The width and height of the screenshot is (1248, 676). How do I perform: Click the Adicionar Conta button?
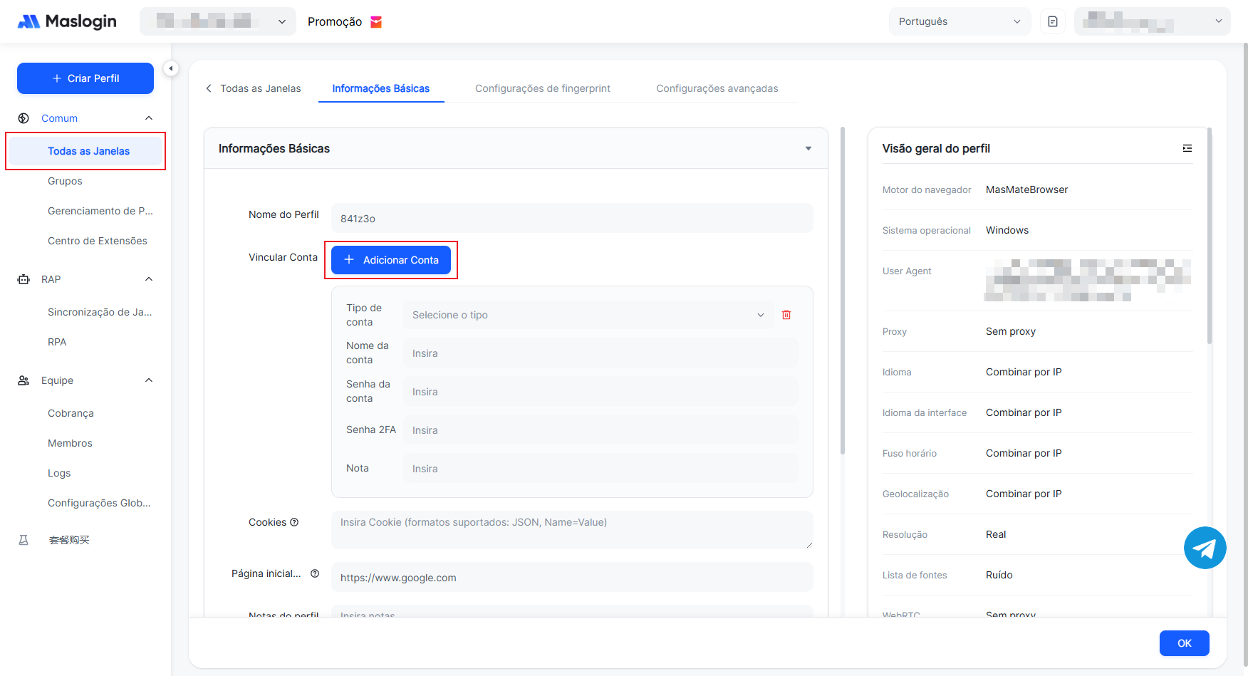point(391,260)
